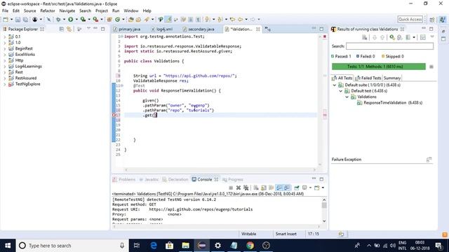Click the Console vertical scrollbar

point(324,210)
